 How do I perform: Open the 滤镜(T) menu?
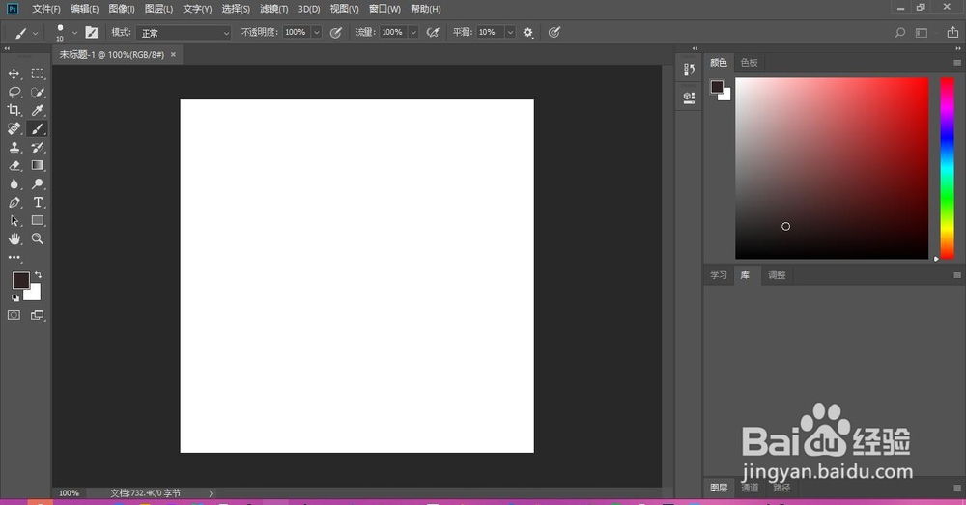click(x=274, y=9)
